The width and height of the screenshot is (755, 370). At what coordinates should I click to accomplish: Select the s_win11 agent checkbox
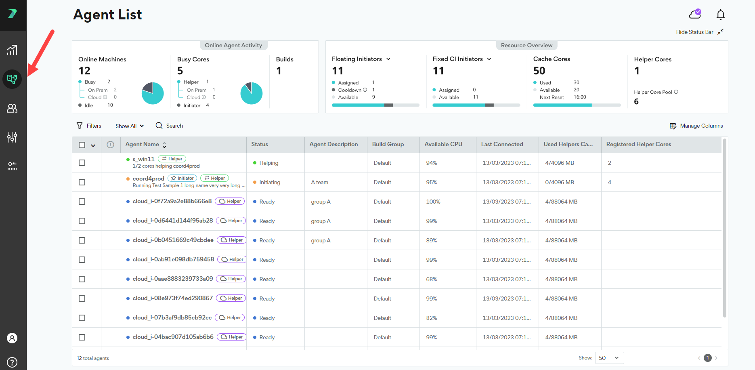(x=82, y=163)
